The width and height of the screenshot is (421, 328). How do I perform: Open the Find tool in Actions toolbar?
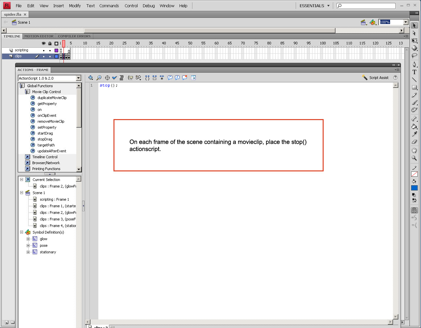(99, 78)
